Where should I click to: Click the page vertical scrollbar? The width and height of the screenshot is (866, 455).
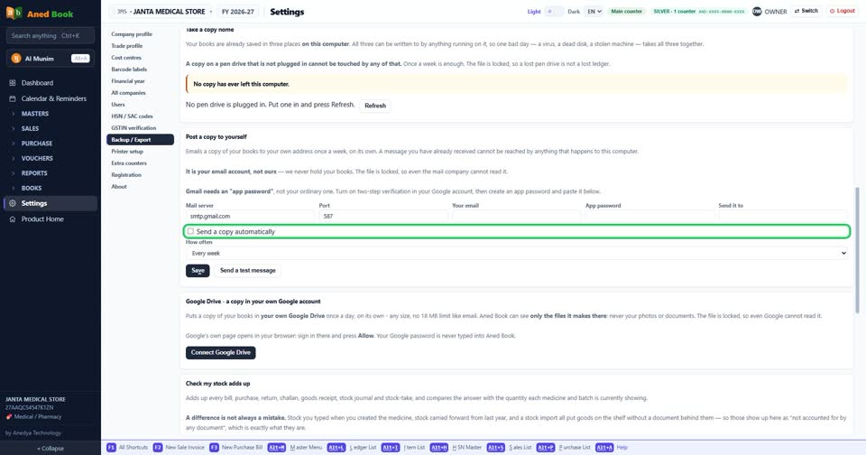click(857, 250)
